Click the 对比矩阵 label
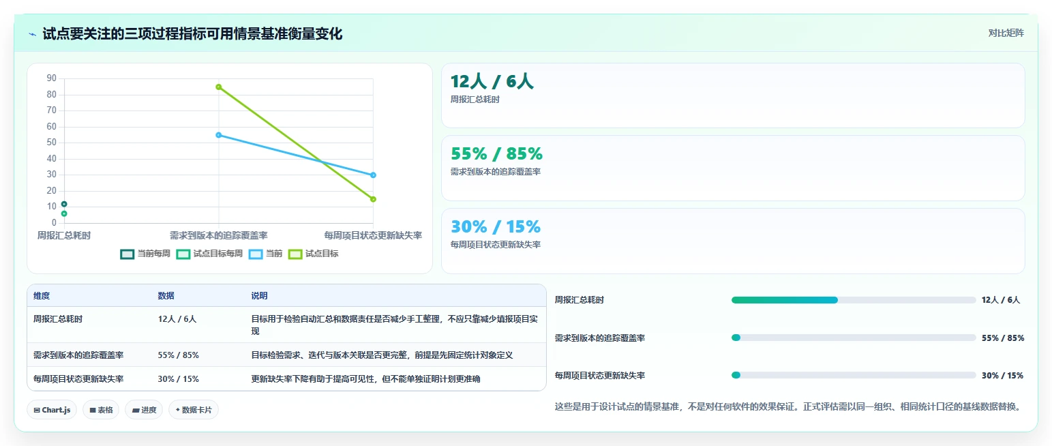Screen dimensions: 1052x446 tap(1006, 33)
